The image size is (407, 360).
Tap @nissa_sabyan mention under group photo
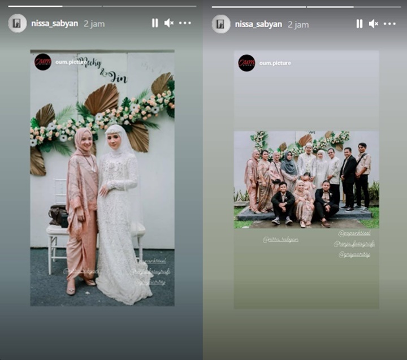click(280, 240)
